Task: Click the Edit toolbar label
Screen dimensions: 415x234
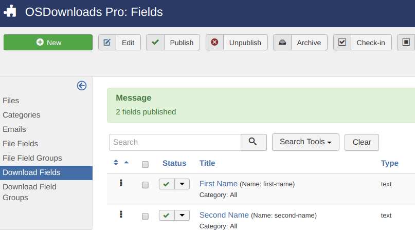Action: point(128,43)
